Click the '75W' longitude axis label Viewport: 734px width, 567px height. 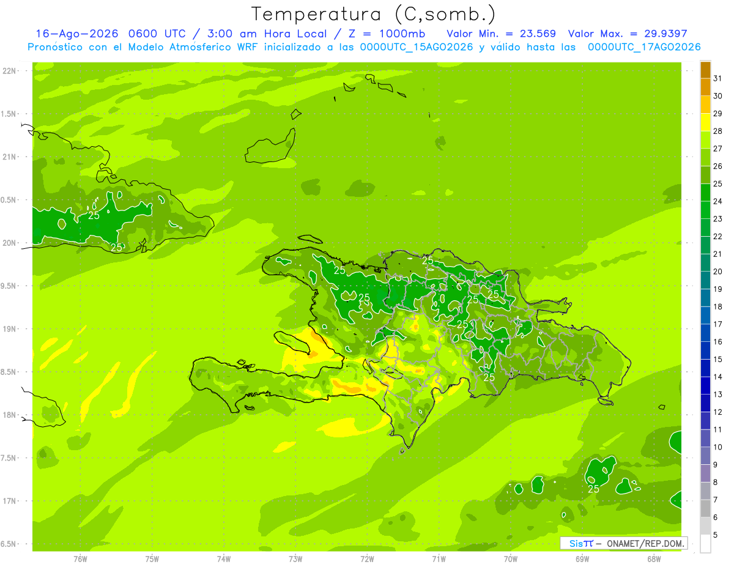click(x=152, y=558)
